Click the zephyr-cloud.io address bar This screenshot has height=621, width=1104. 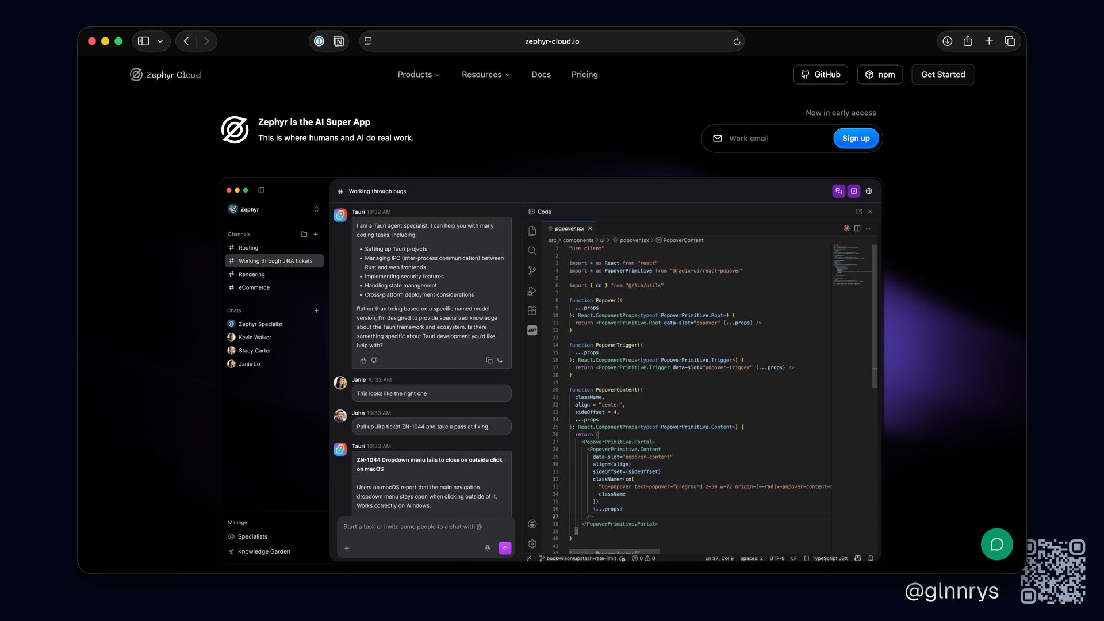click(x=551, y=41)
